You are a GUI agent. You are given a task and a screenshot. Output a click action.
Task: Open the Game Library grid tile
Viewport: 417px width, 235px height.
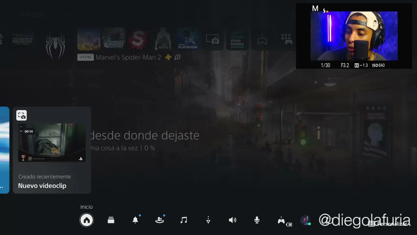[x=287, y=39]
